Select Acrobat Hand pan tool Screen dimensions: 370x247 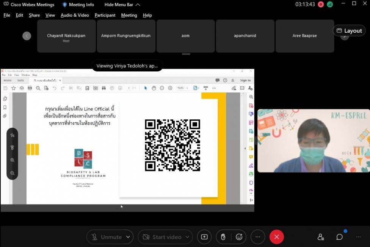(154, 88)
